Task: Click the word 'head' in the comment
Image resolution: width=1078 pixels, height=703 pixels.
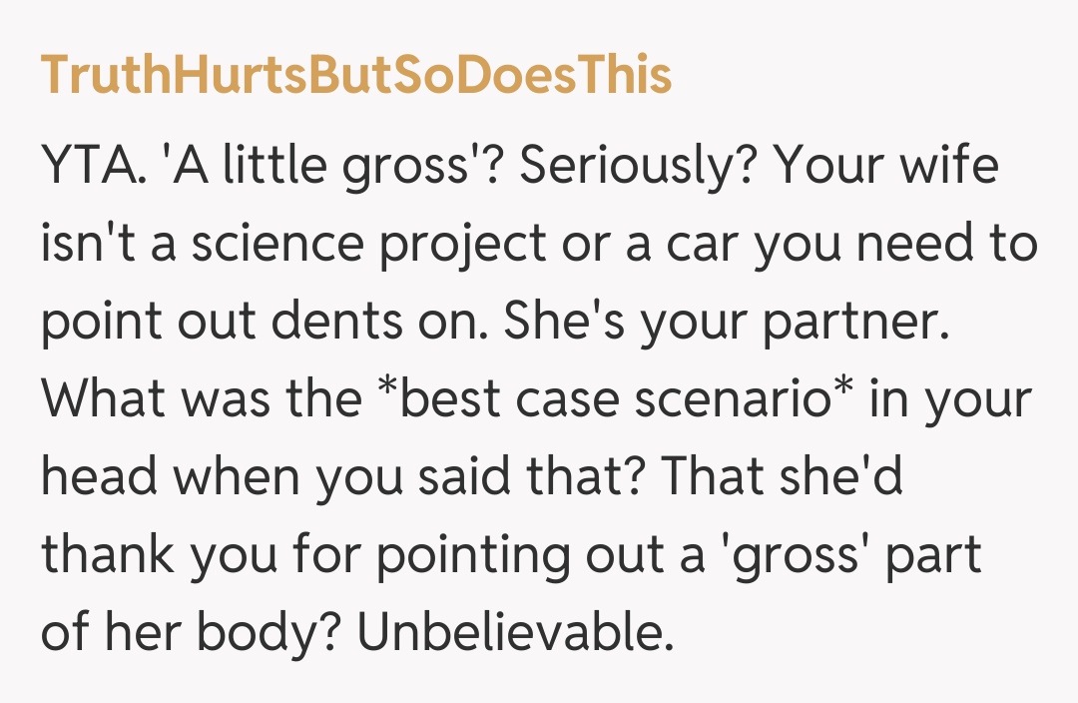Action: tap(100, 479)
